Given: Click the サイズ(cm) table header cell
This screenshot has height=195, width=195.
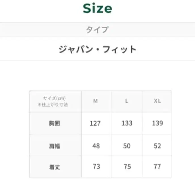Looking at the screenshot, I should click(54, 98).
